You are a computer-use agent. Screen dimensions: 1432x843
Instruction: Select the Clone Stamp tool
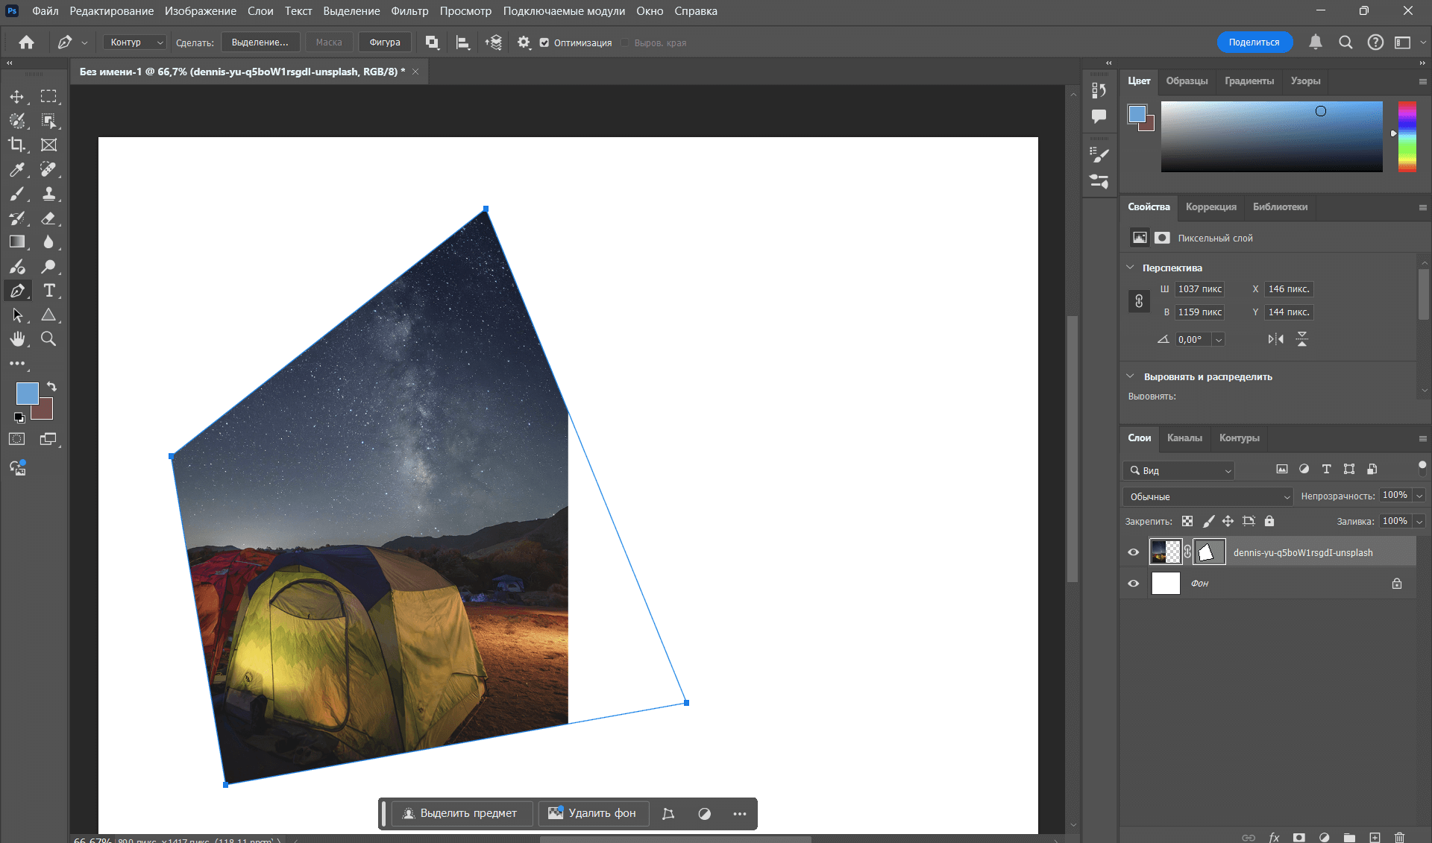[48, 194]
